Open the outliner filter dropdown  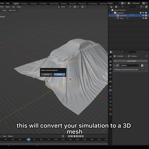point(142,7)
